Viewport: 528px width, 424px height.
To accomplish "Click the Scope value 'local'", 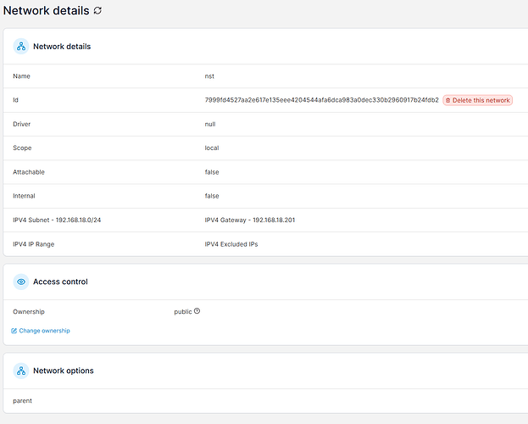I will click(x=212, y=148).
